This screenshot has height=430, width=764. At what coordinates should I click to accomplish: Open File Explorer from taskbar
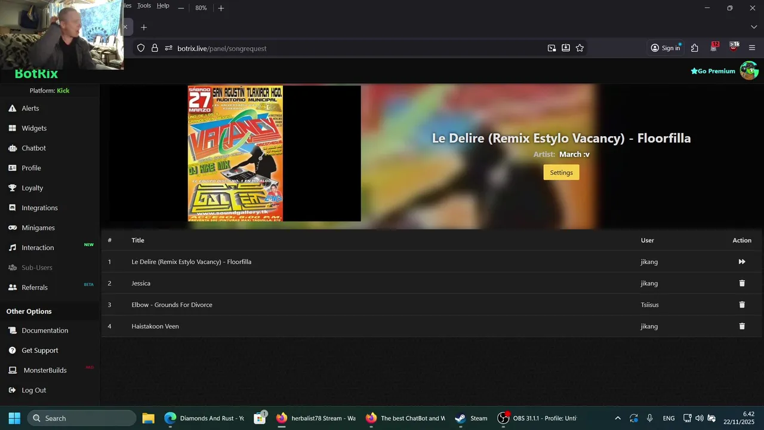click(148, 418)
